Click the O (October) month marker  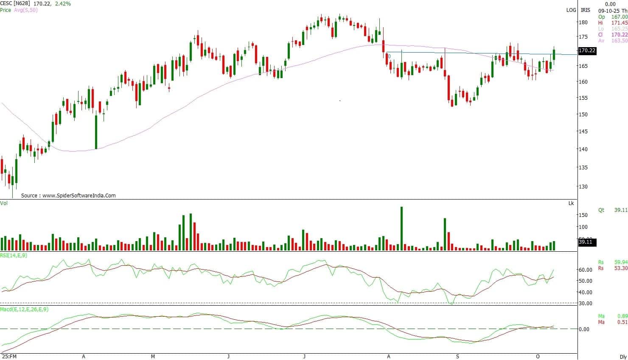pos(538,357)
